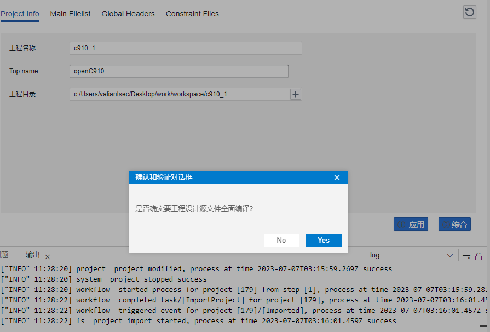Click the 工程名称 field containing c910_1
Screen dimensions: 490x332
pos(186,48)
